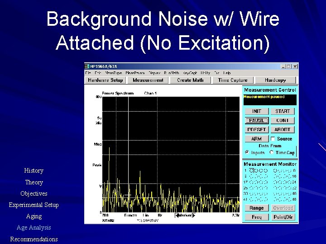This screenshot has height=244, width=326.
Task: Open the MeasParam menu
Action: [135, 73]
